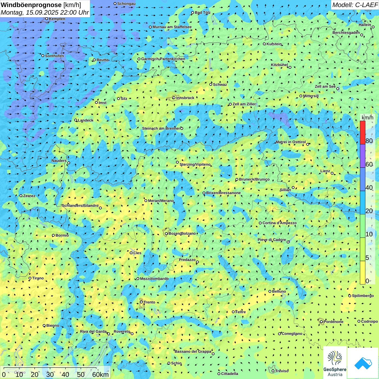Click the Landeck city marker
Image resolution: width=379 pixels, height=379 pixels.
(76, 120)
